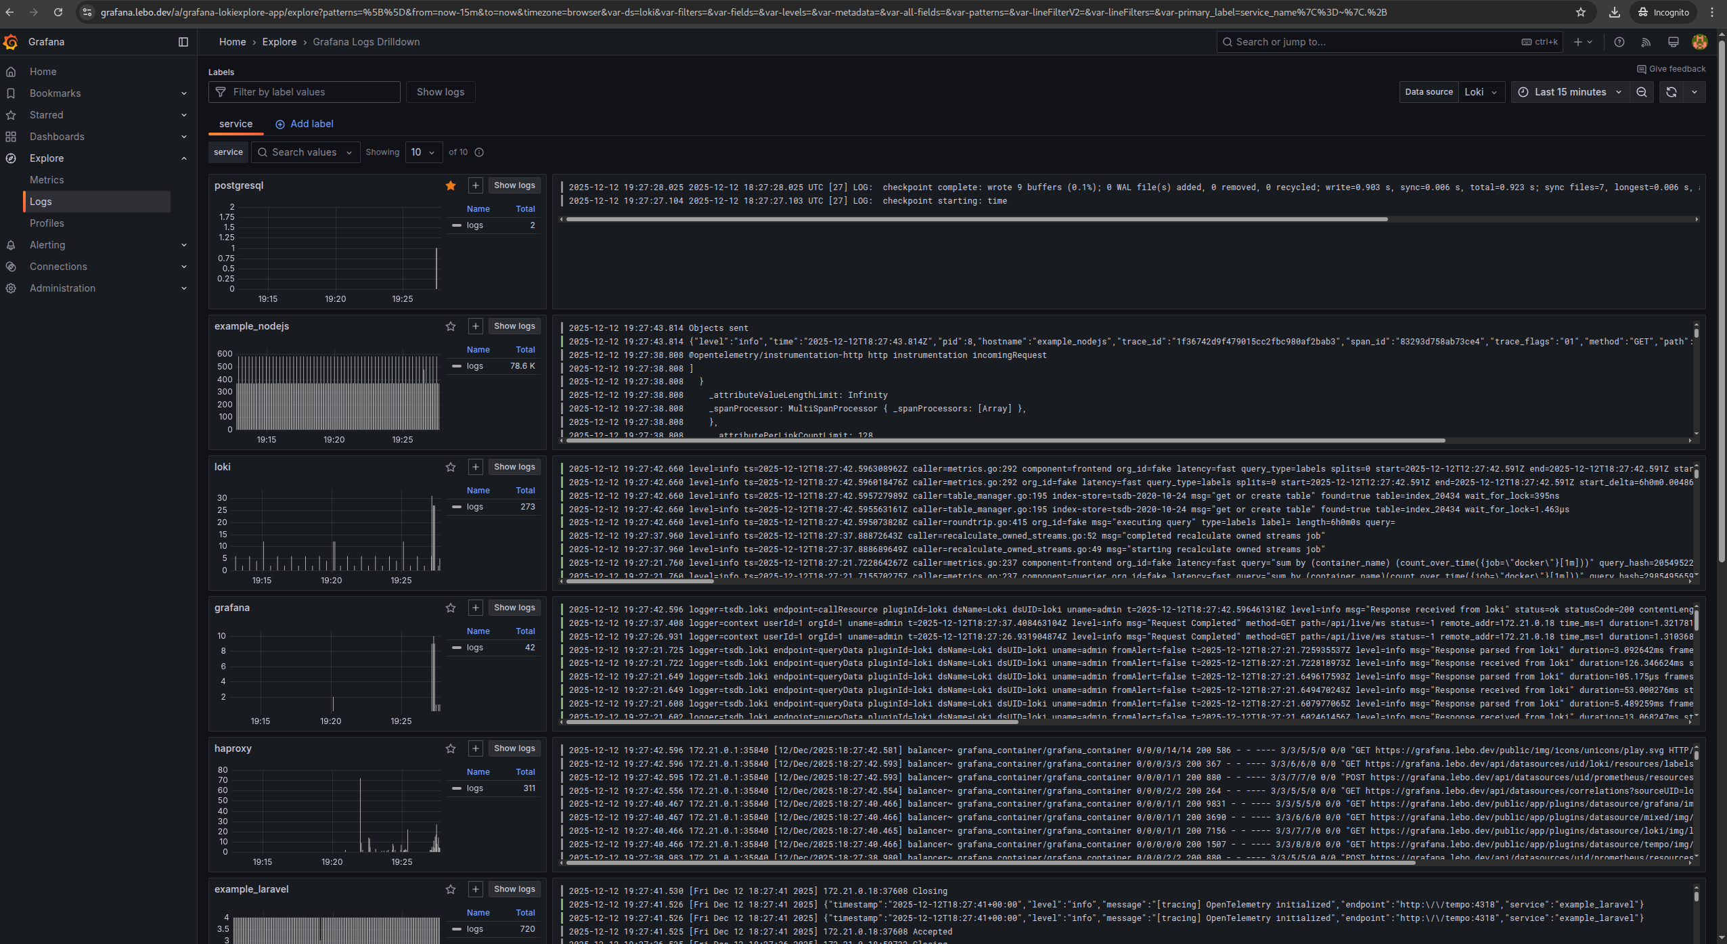Unfavorite postgresql by clicking its orange star
This screenshot has width=1727, height=944.
451,185
